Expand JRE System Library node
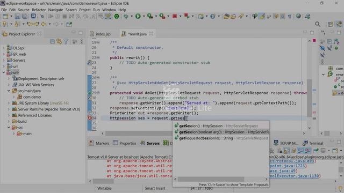Image resolution: width=344 pixels, height=193 pixels. pos(9,103)
